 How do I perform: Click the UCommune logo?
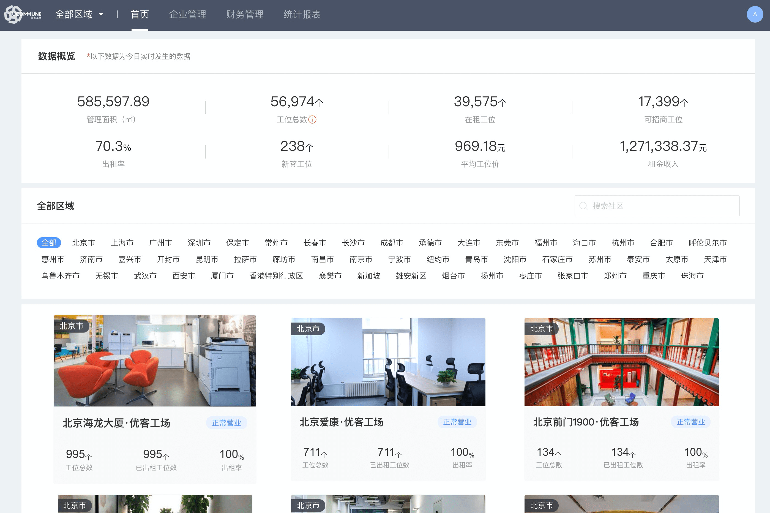23,14
